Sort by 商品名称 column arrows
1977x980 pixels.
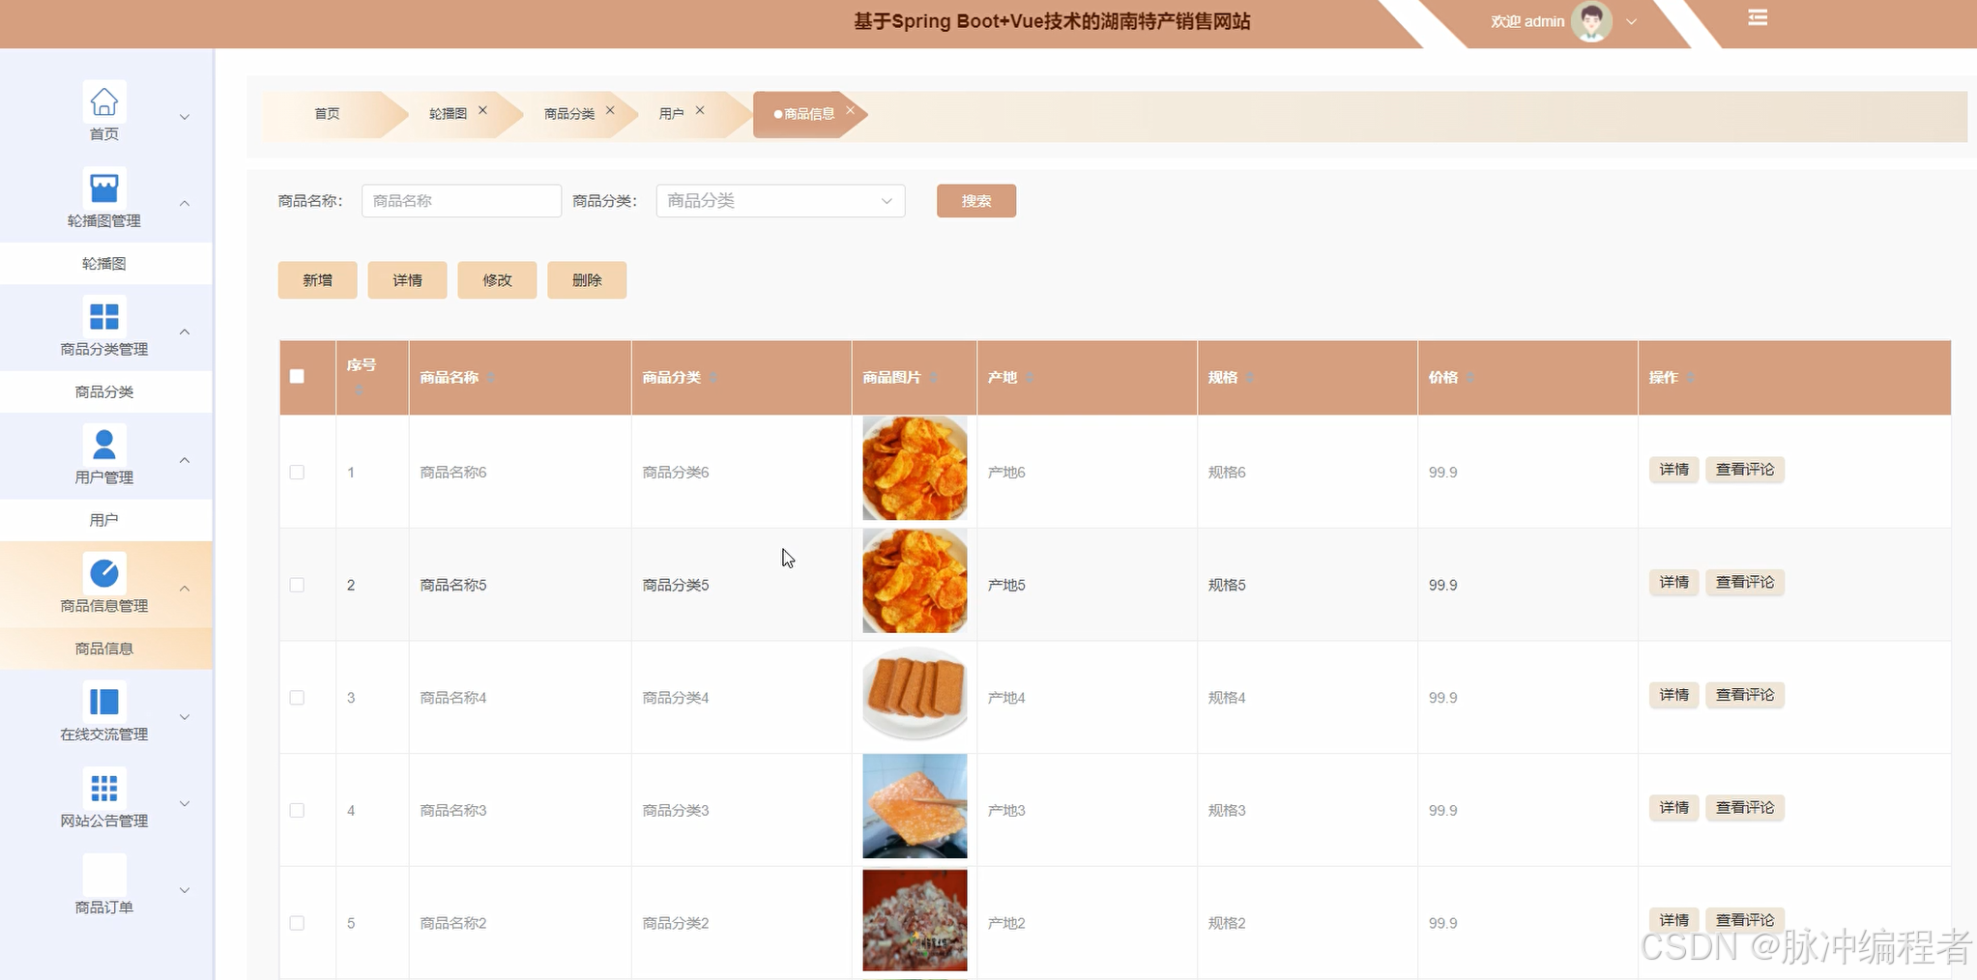click(490, 378)
